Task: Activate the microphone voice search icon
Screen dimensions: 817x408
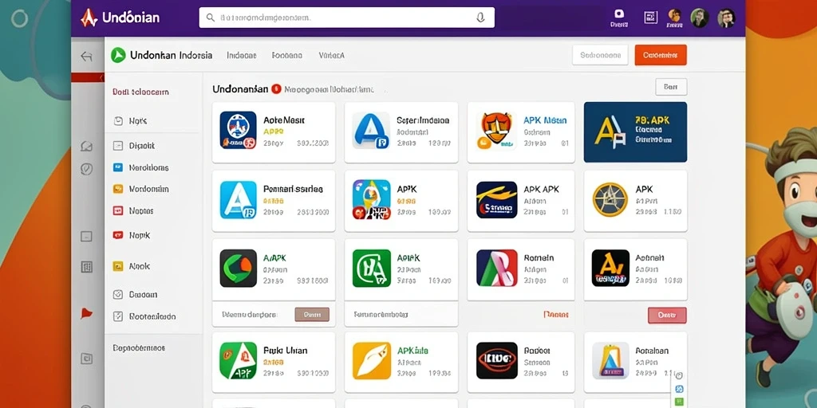Action: 480,18
